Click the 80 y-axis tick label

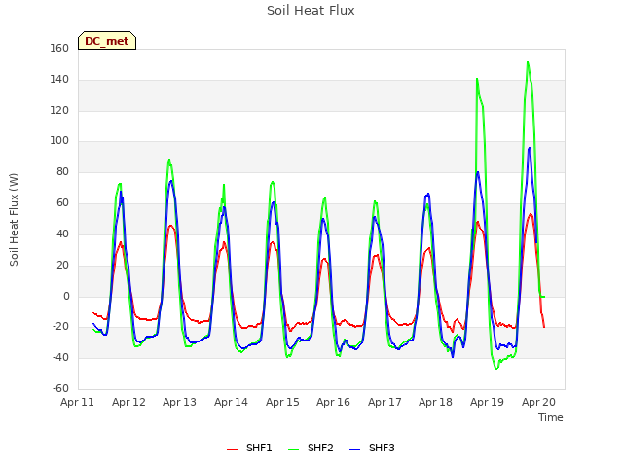tap(62, 171)
